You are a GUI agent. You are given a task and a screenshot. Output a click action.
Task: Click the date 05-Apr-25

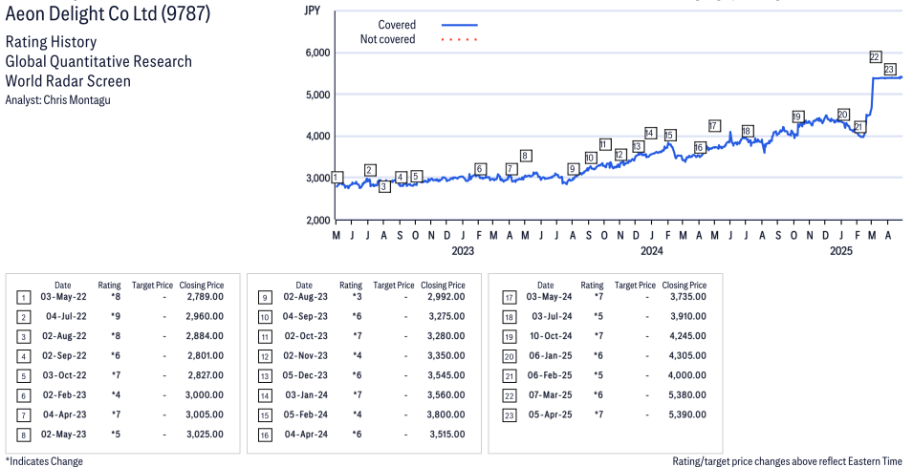point(549,414)
